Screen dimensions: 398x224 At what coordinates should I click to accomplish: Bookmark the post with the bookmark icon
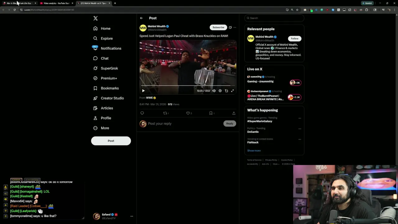coord(211,113)
